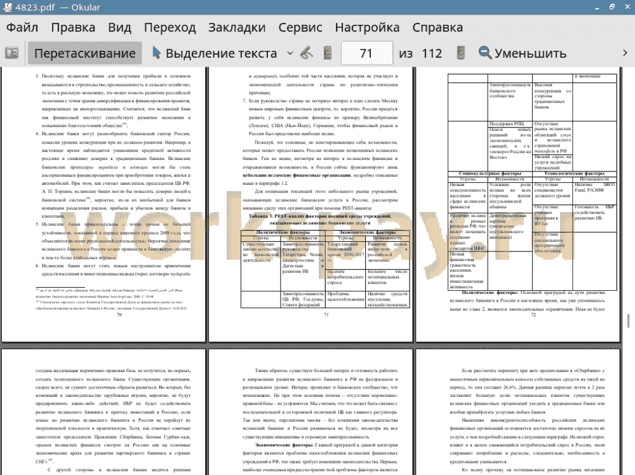
Task: Select page 71 with the PEST table heading
Action: [x=311, y=204]
